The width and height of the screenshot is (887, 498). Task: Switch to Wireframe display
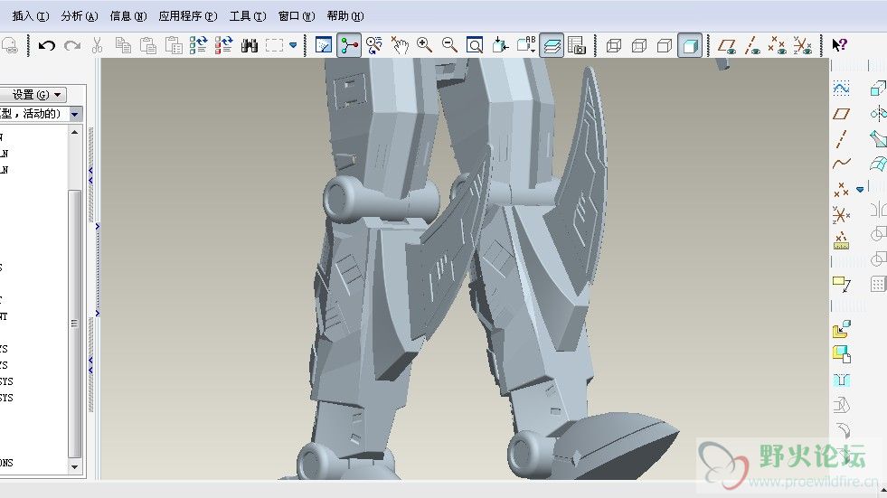614,45
